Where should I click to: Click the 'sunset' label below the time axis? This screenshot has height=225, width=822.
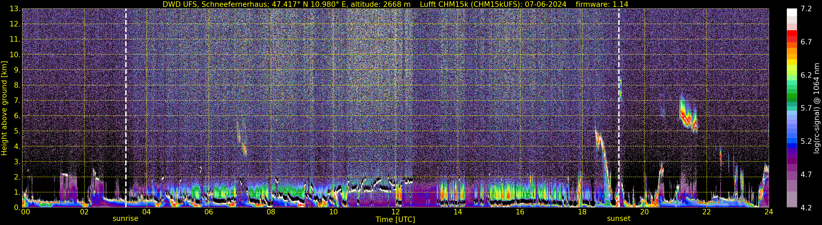(x=619, y=219)
